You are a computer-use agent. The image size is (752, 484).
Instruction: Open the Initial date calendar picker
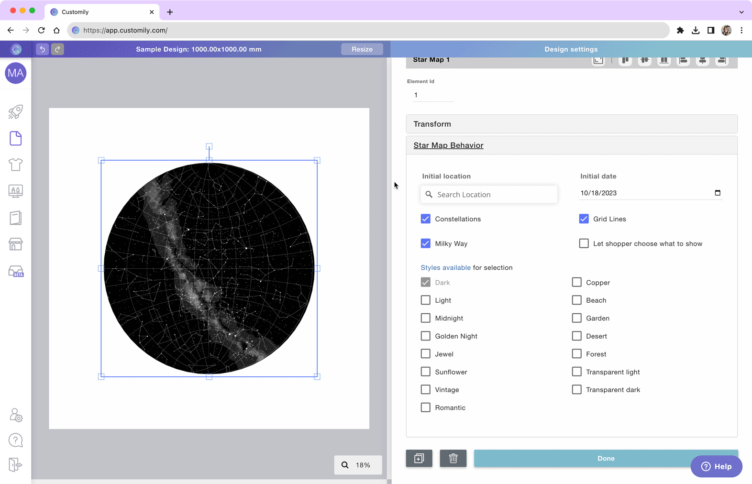717,193
